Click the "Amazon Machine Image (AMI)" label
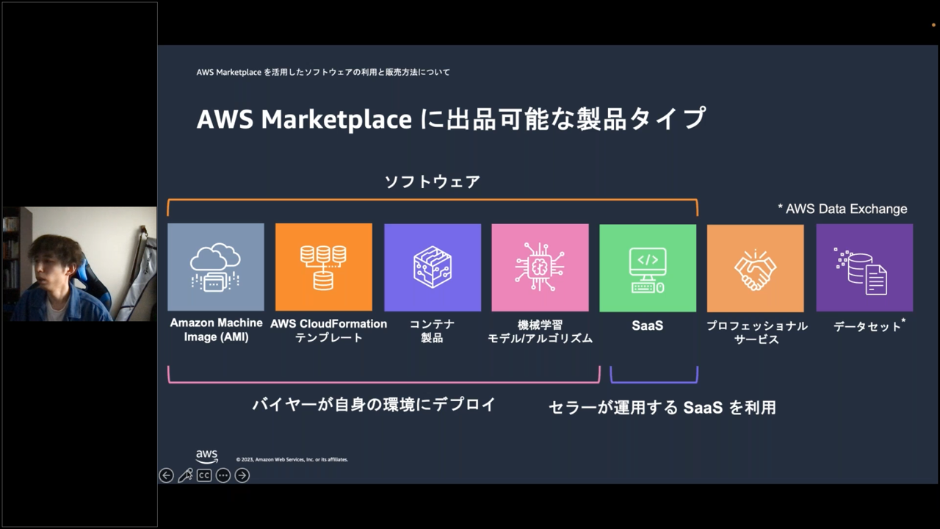Image resolution: width=940 pixels, height=529 pixels. point(216,331)
